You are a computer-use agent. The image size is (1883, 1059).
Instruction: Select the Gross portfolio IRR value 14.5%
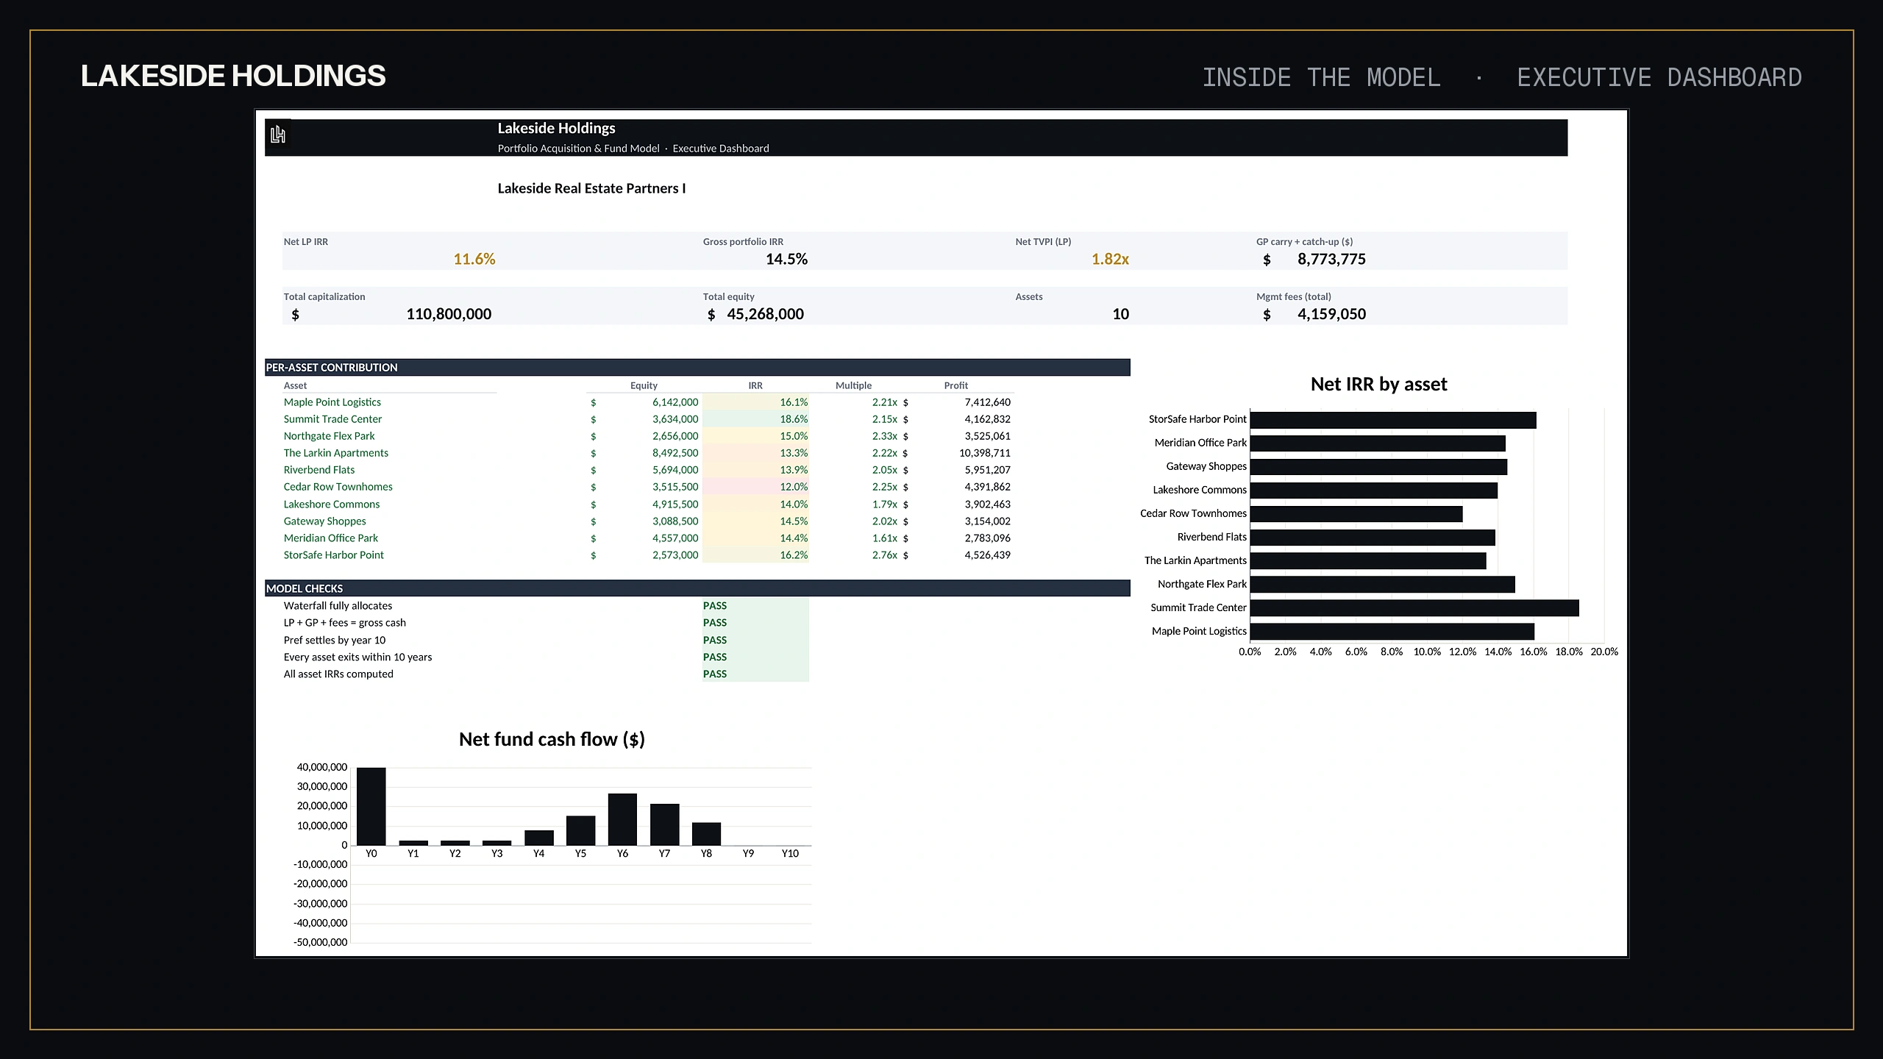[786, 259]
